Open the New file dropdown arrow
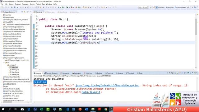The width and height of the screenshot is (199, 112). pos(4,7)
